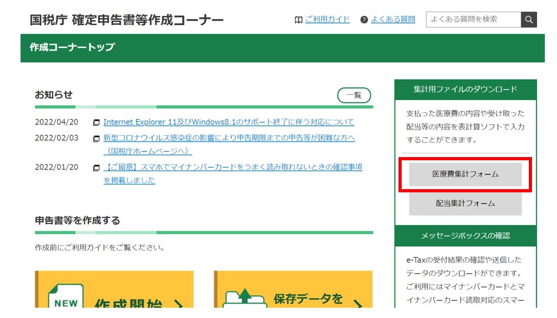Click the external link icon for 2022/02/03 notice
557x318 pixels.
[x=96, y=138]
